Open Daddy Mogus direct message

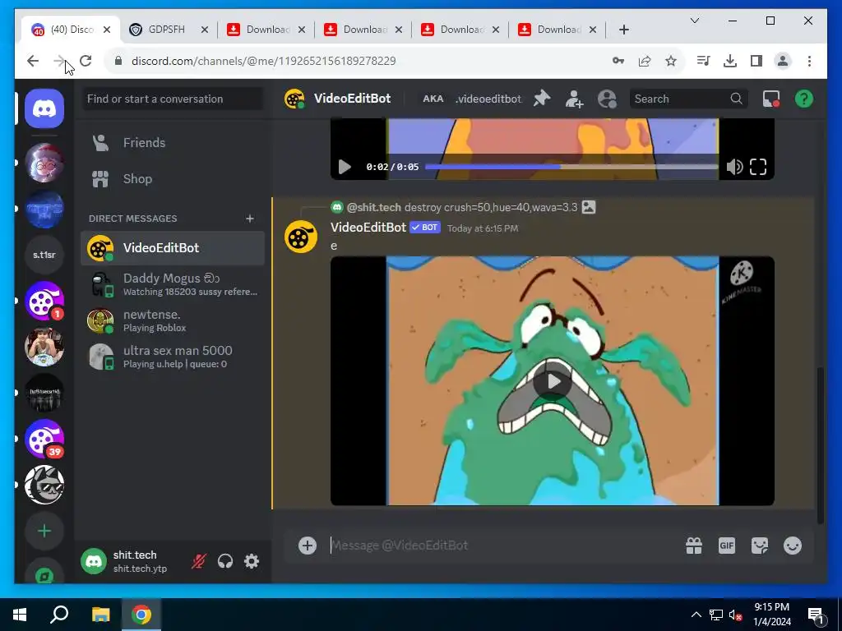tap(173, 284)
